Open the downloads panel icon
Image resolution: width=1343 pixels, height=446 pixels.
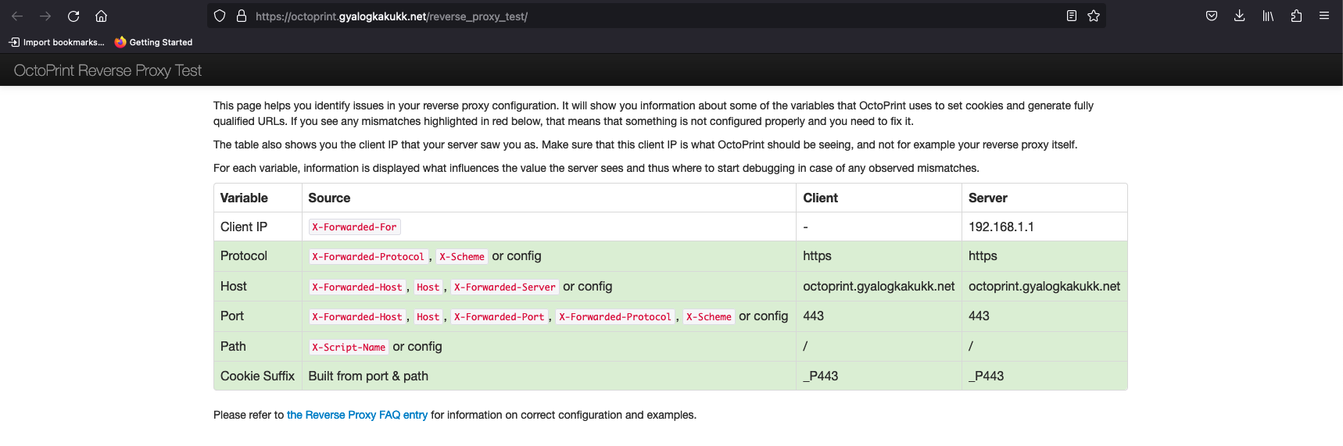pyautogui.click(x=1240, y=16)
